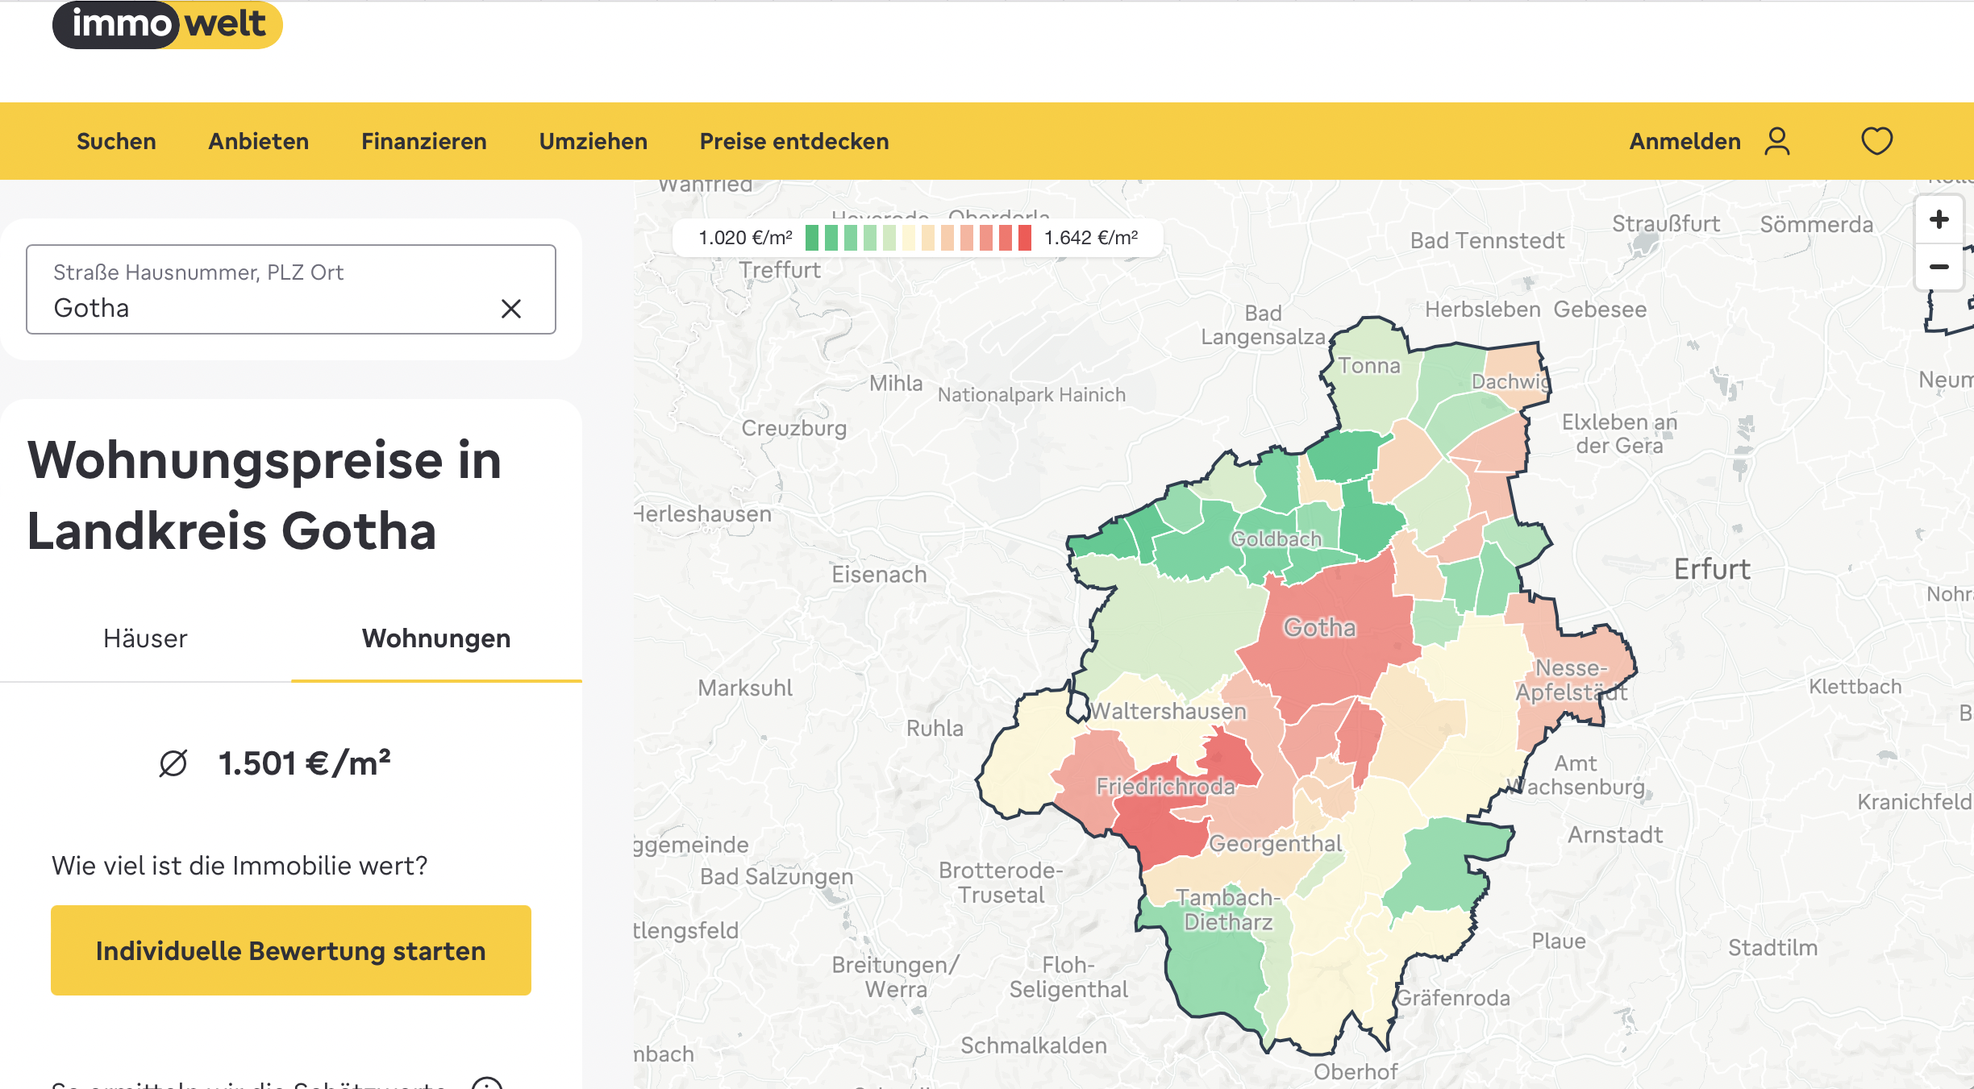Click the immowelt logo
The width and height of the screenshot is (1974, 1089).
coord(168,24)
